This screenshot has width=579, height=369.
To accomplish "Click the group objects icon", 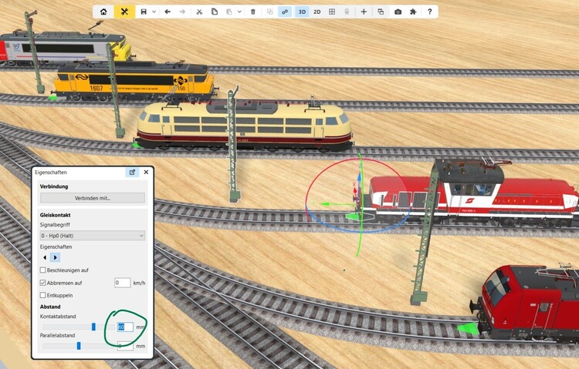I will tap(270, 12).
